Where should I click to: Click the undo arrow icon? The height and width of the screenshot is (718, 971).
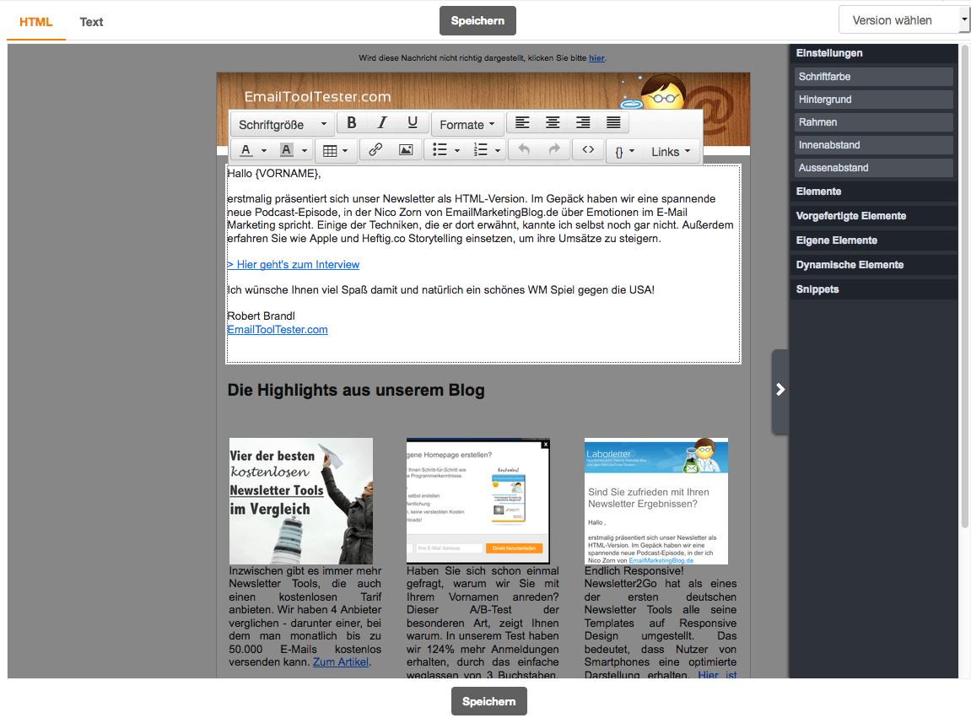523,150
